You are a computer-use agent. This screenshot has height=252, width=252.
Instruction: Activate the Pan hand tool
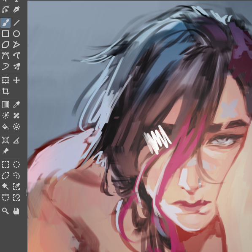point(16,211)
